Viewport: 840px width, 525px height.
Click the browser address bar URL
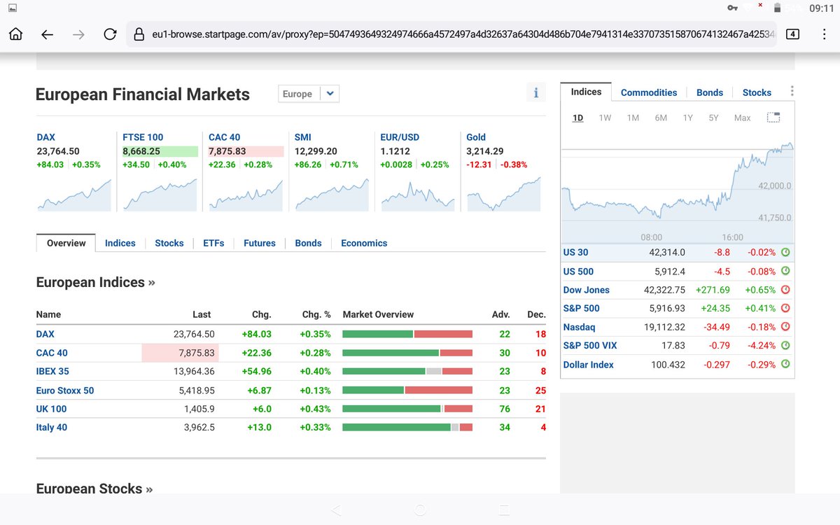point(462,34)
